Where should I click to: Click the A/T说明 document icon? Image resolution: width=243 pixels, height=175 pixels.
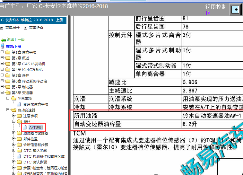point(25,127)
